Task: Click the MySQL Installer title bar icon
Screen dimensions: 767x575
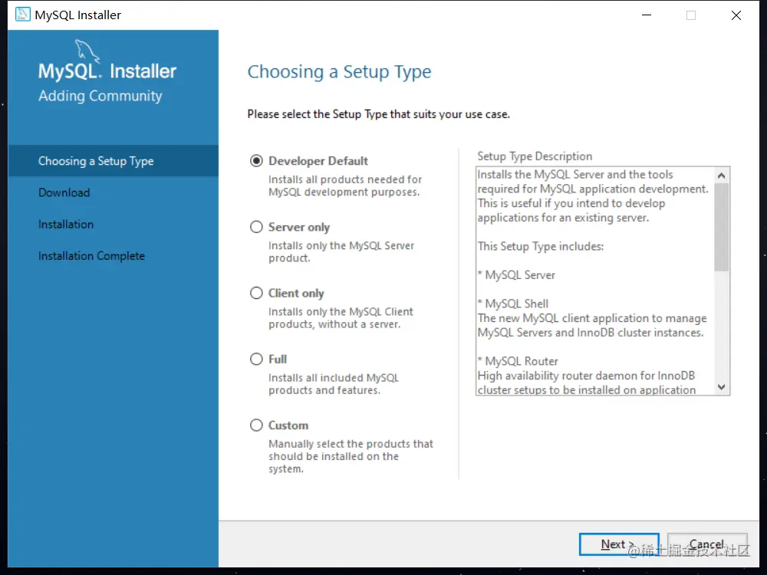Action: pos(22,15)
